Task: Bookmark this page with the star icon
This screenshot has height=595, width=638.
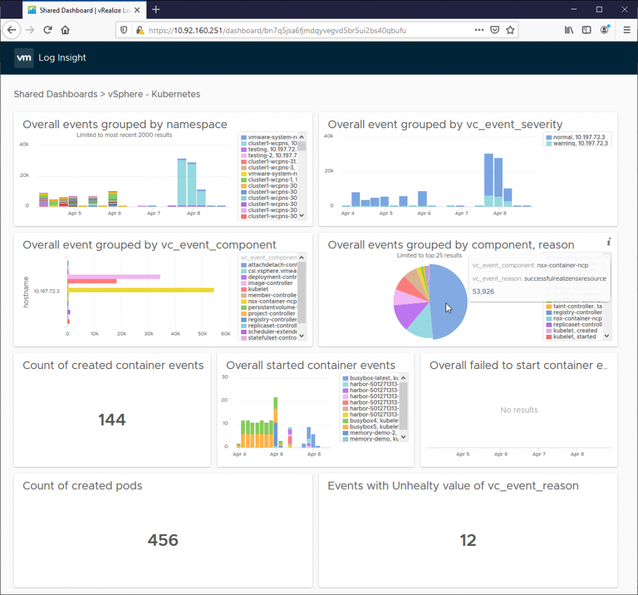Action: [x=510, y=30]
